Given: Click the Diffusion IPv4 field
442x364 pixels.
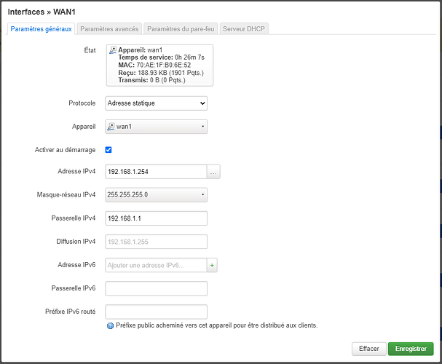Looking at the screenshot, I should click(157, 242).
